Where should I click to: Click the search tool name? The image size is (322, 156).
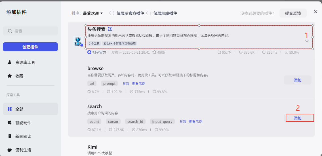[95, 107]
